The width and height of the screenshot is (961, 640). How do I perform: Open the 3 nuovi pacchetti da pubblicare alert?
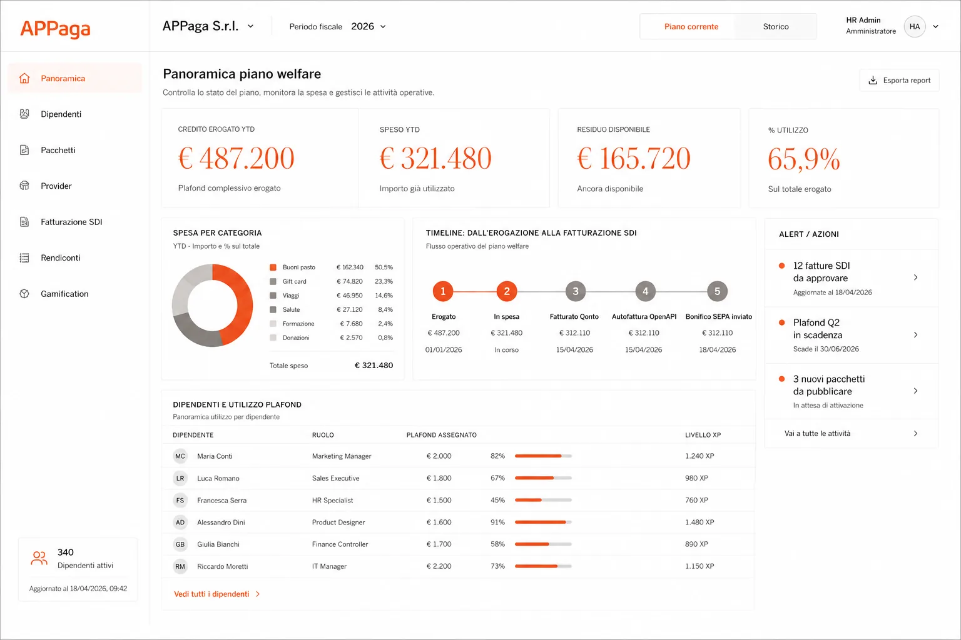(x=851, y=391)
